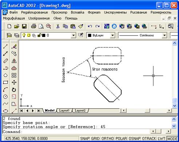179x142 pixels.
Task: Select the Multiline tool
Action: pos(5,61)
